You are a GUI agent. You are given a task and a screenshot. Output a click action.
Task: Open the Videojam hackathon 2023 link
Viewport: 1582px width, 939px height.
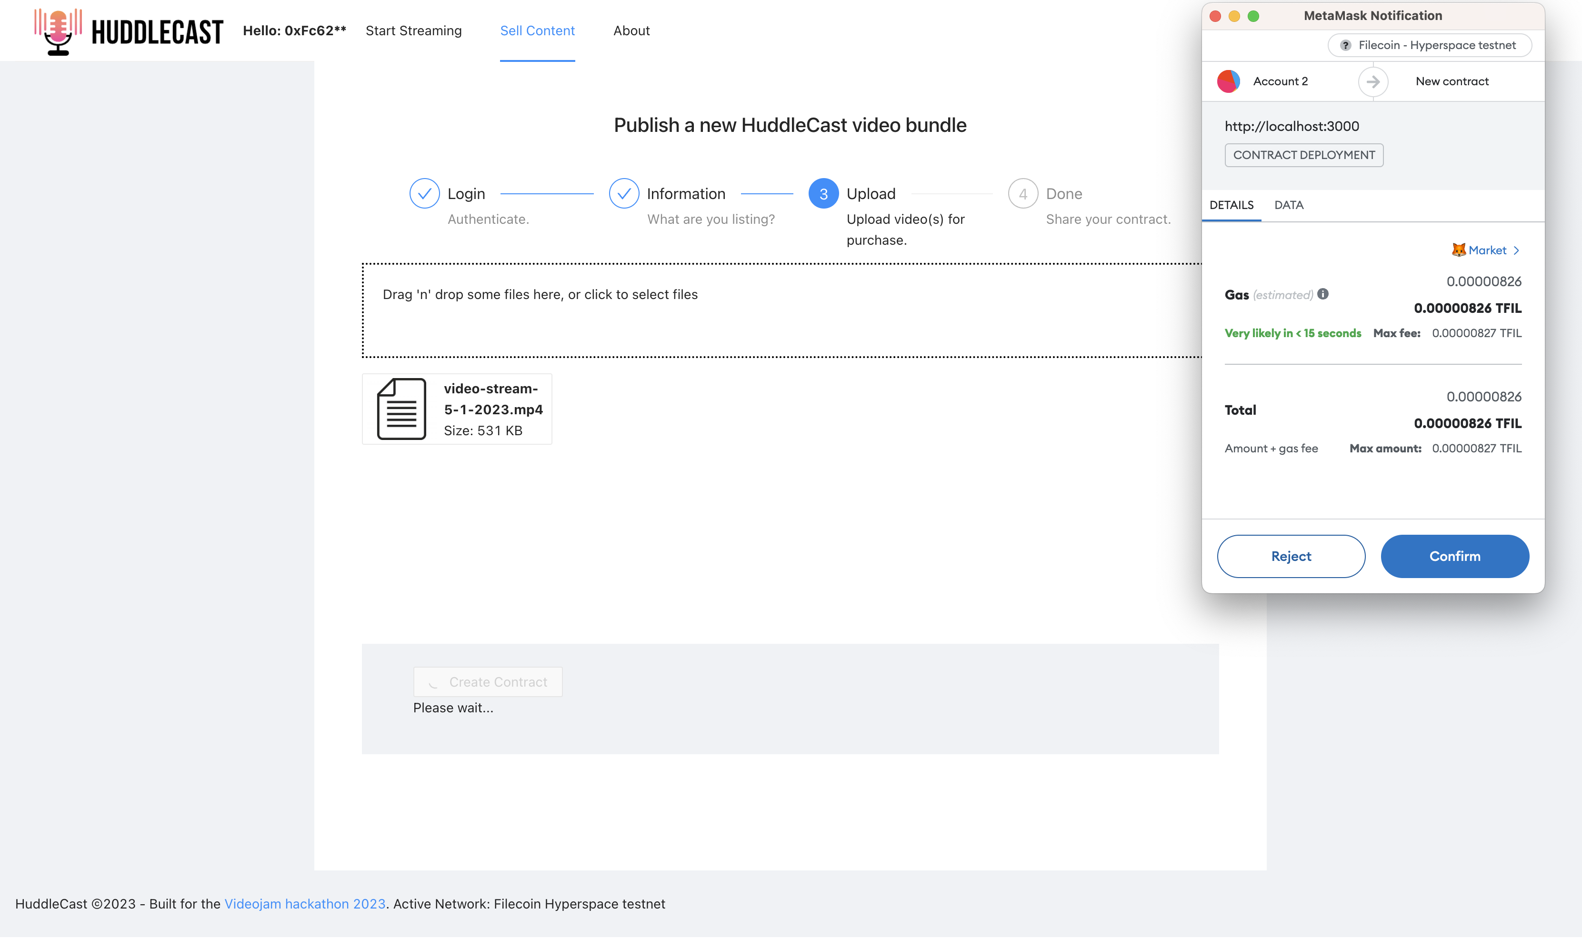[x=305, y=904]
